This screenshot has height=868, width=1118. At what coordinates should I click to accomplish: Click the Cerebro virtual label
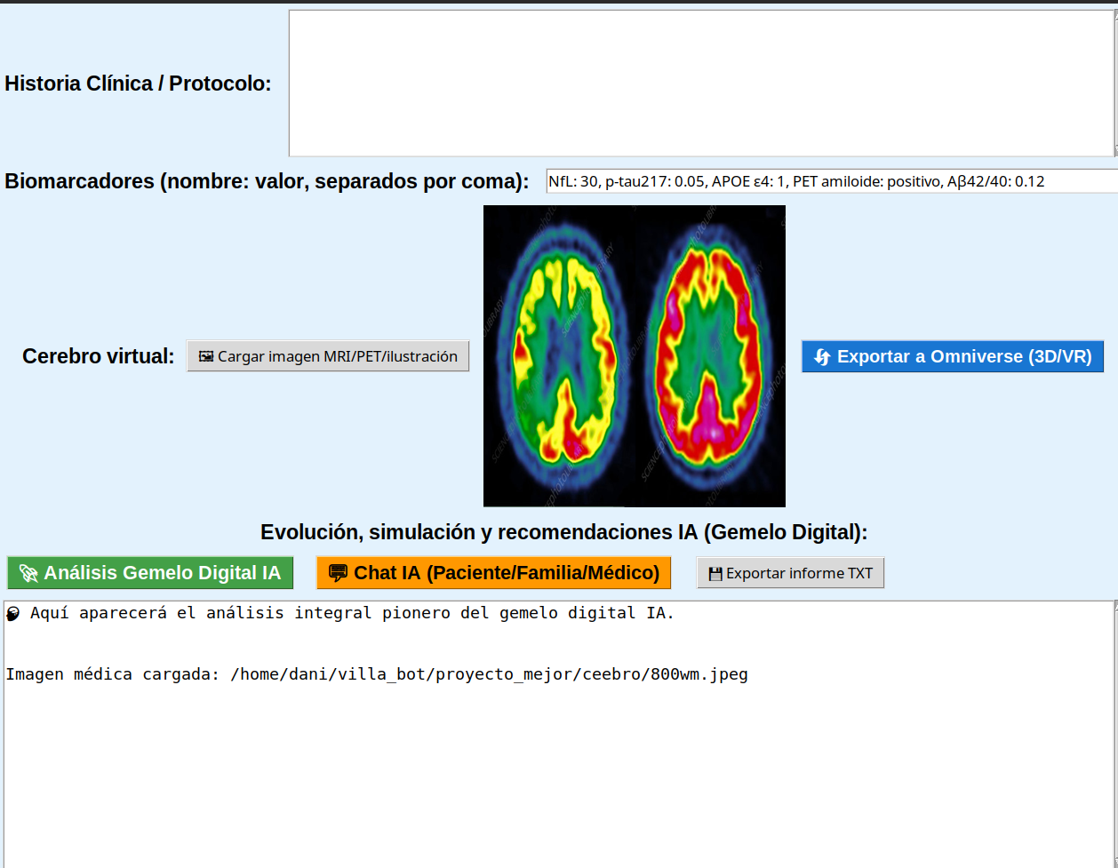[96, 355]
